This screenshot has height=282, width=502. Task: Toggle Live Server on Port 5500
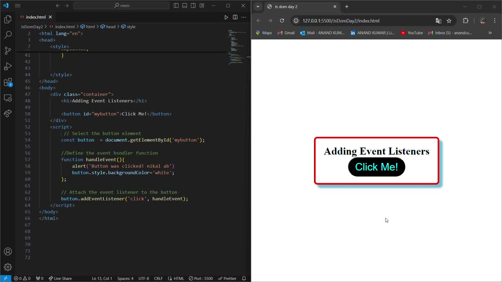pyautogui.click(x=201, y=278)
